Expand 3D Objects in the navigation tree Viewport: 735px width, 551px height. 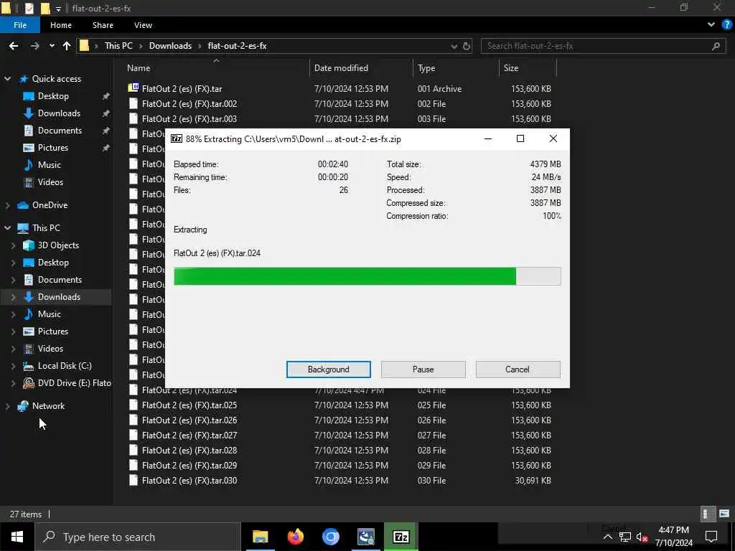[x=13, y=245]
